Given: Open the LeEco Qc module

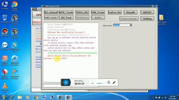Looking at the screenshot, I should point(115,12).
